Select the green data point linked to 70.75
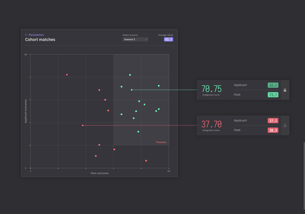This screenshot has width=305, height=214. [x=132, y=90]
